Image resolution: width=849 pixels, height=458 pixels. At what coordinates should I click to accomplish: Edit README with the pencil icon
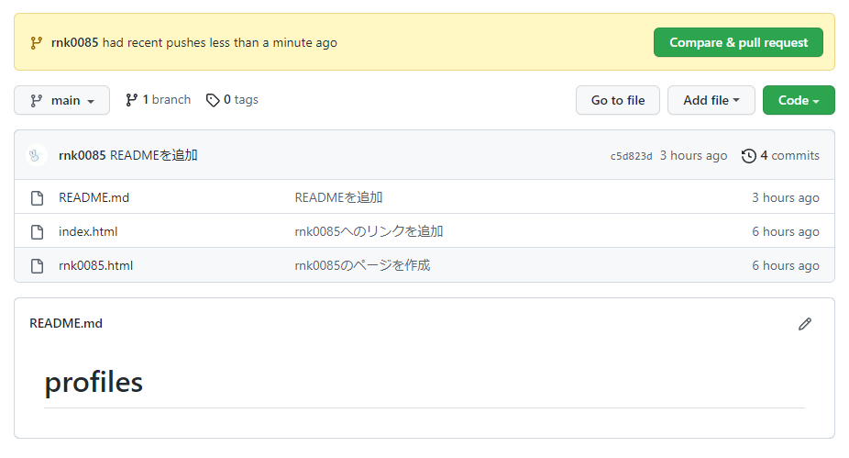(805, 324)
